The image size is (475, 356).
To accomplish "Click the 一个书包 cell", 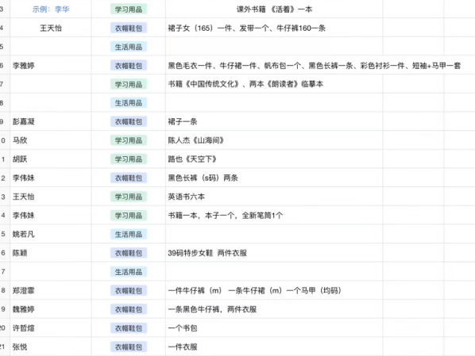I will pos(274,328).
